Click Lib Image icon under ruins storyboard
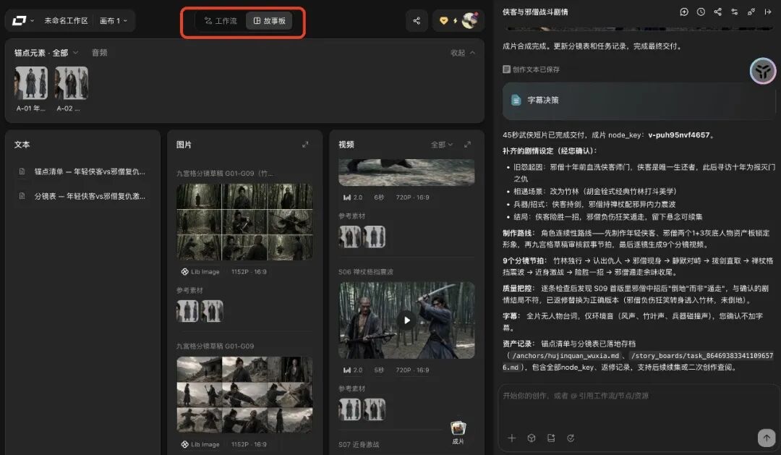781x455 pixels. (184, 444)
